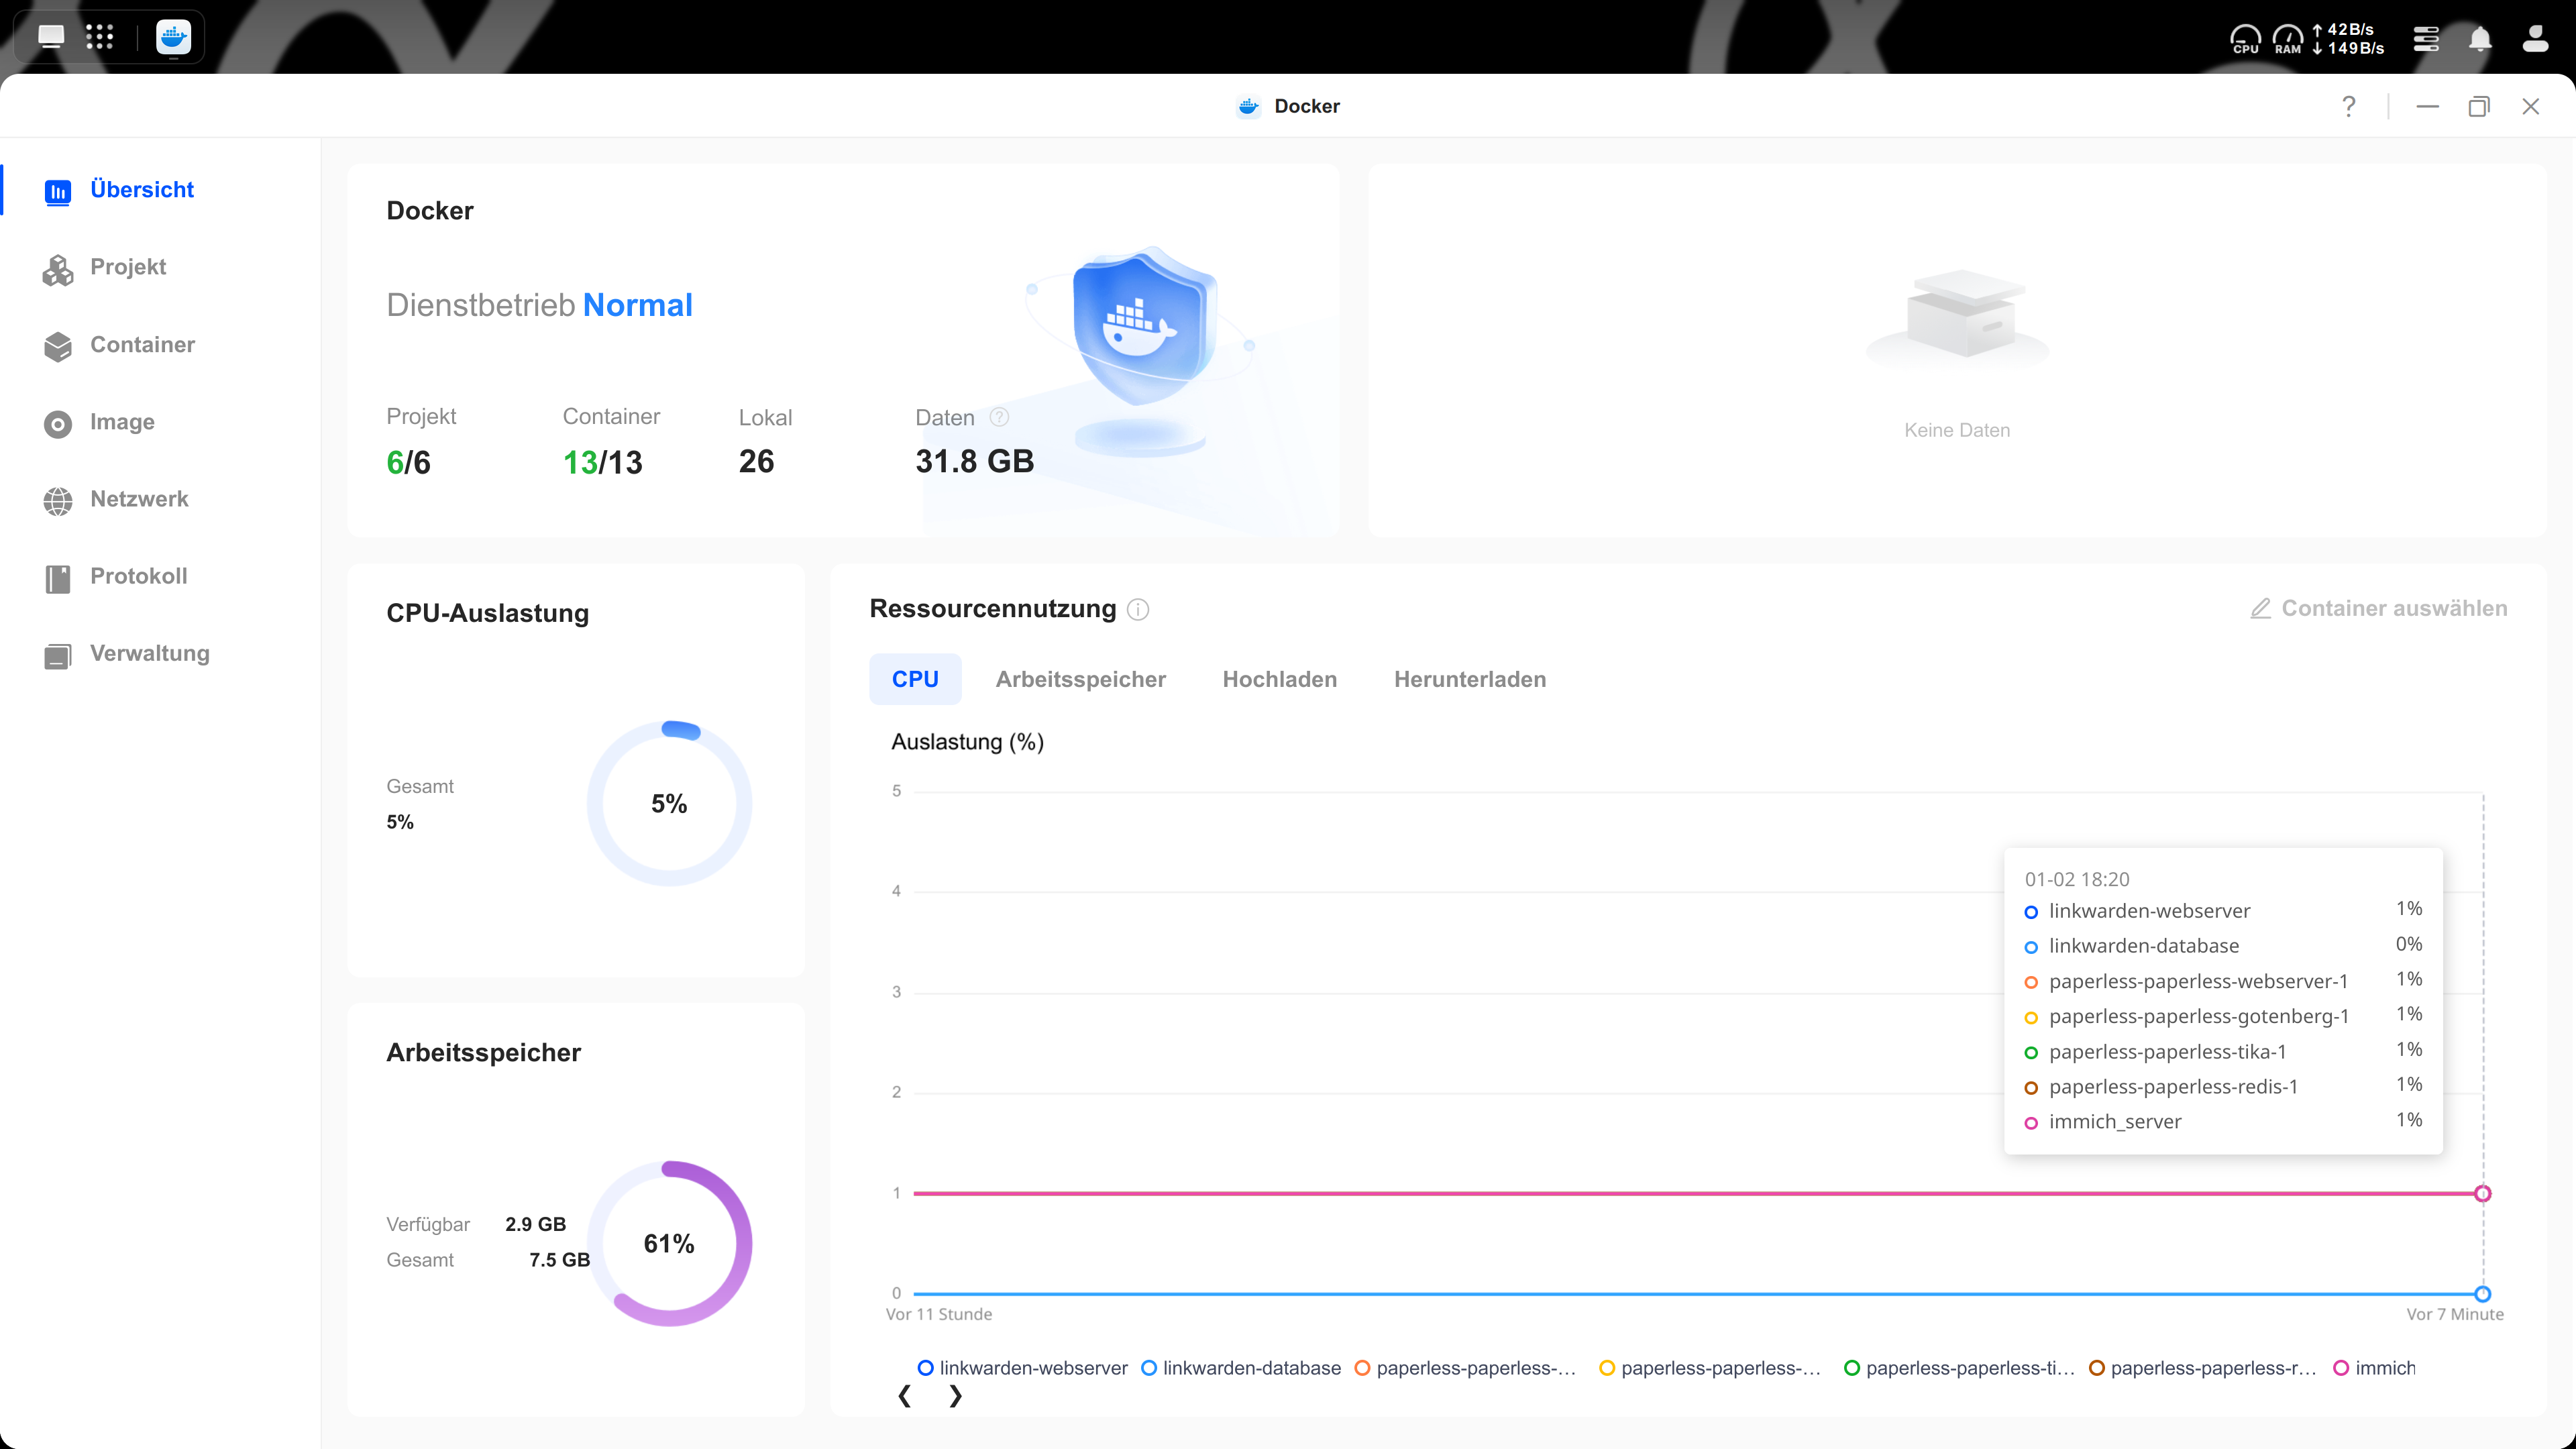Open app launcher grid in top bar
2576x1449 pixels.
[99, 37]
